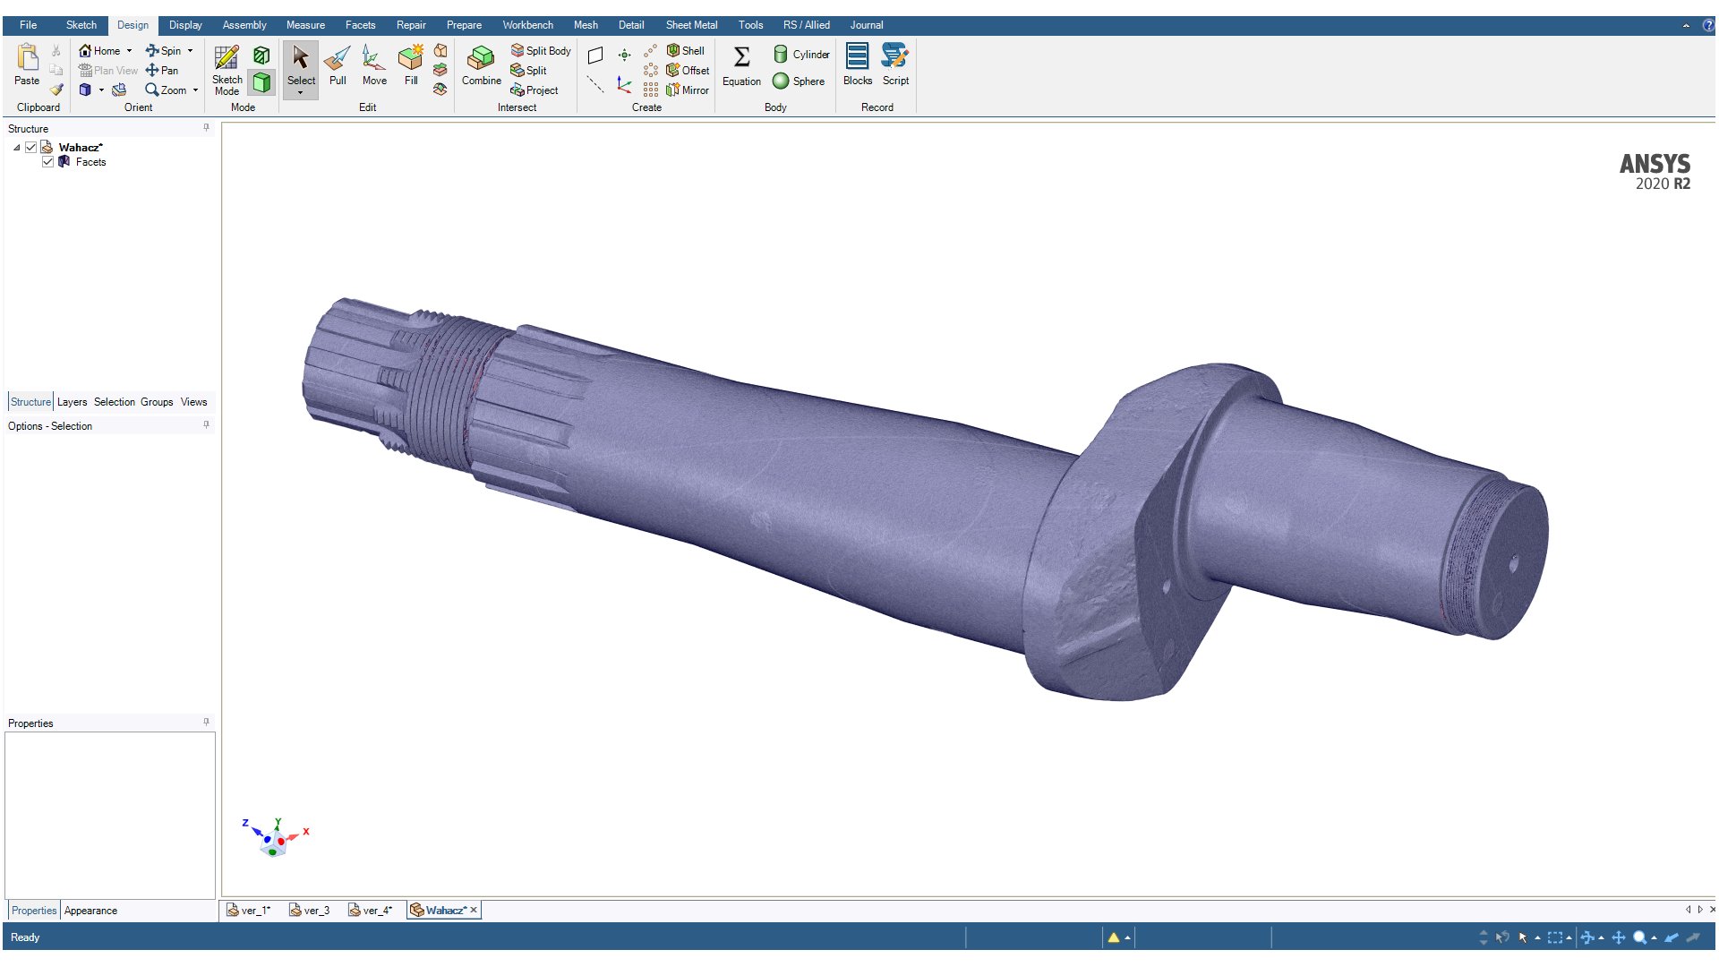Screen dimensions: 1719x967
Task: Select the Move tool
Action: point(374,64)
